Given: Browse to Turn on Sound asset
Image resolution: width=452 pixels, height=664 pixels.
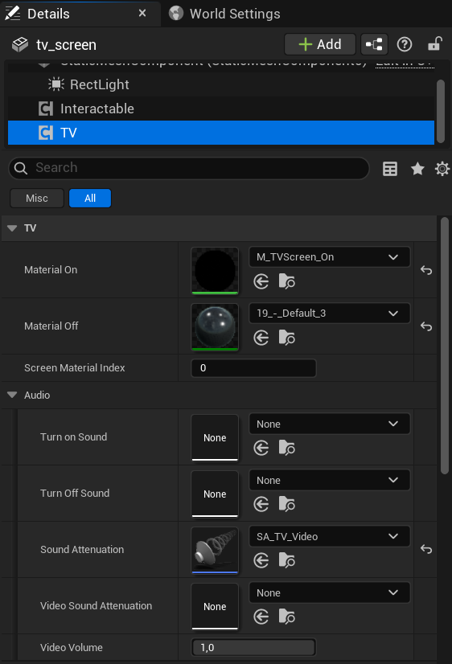Looking at the screenshot, I should [x=287, y=448].
